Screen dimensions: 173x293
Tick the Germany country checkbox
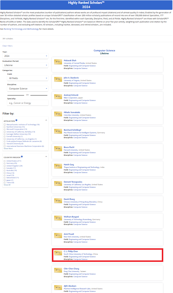click(4, 163)
